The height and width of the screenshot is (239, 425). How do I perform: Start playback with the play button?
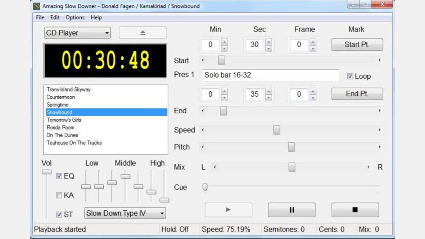(x=228, y=210)
